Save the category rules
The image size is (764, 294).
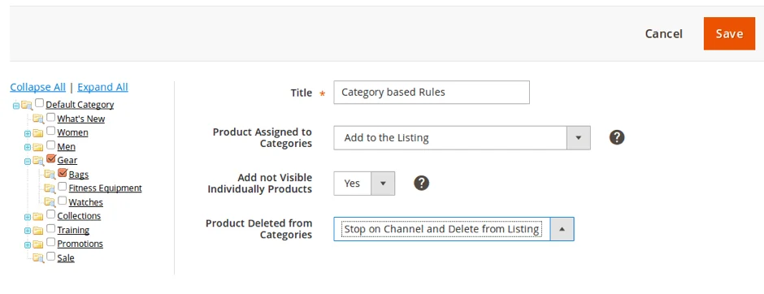tap(729, 33)
